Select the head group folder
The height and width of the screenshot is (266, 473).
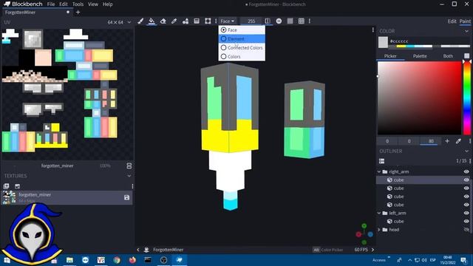[x=423, y=230]
